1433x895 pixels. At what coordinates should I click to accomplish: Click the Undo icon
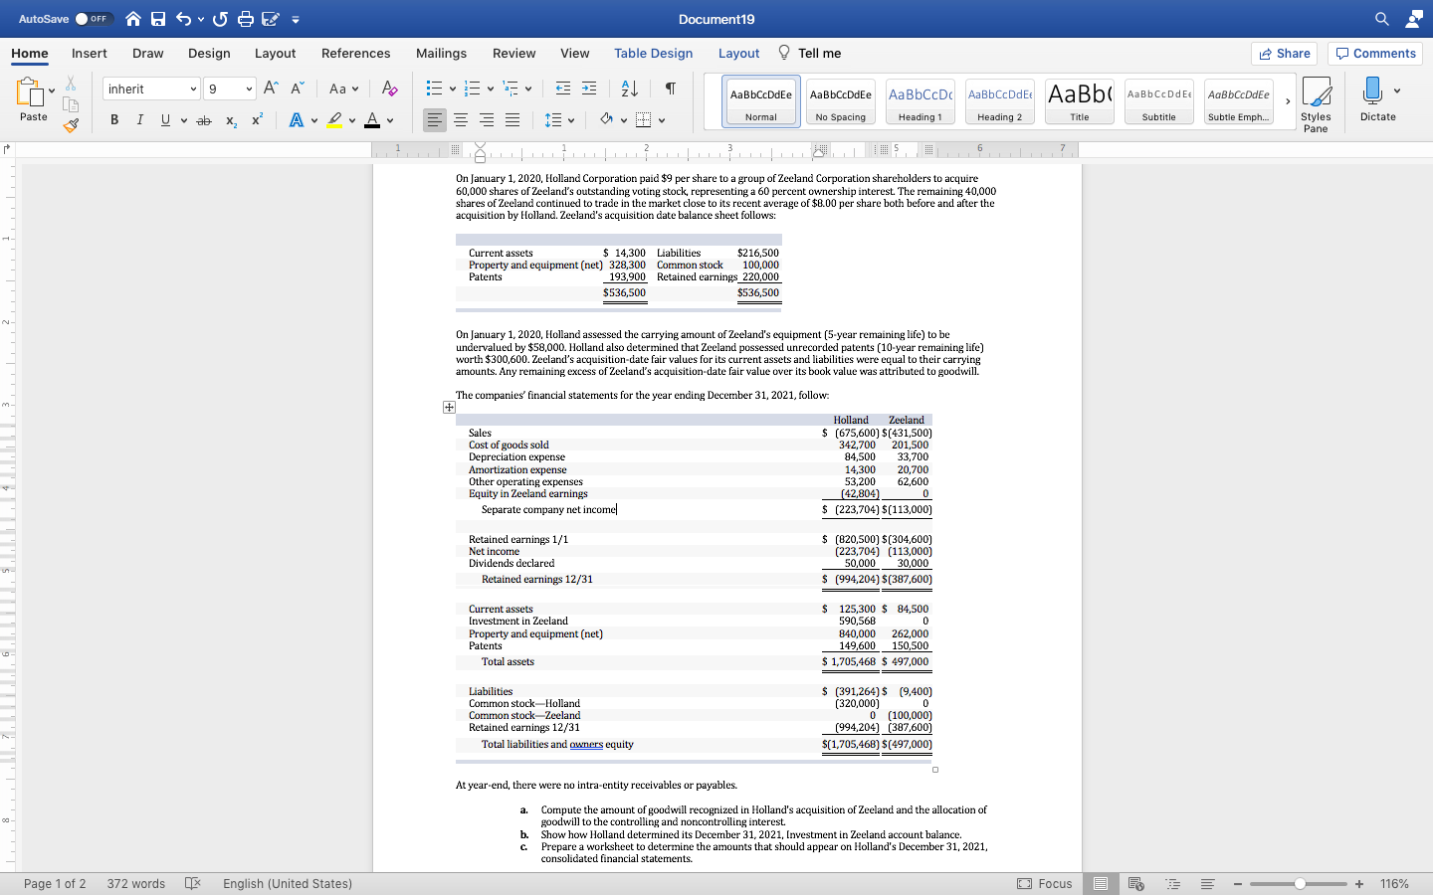[183, 18]
